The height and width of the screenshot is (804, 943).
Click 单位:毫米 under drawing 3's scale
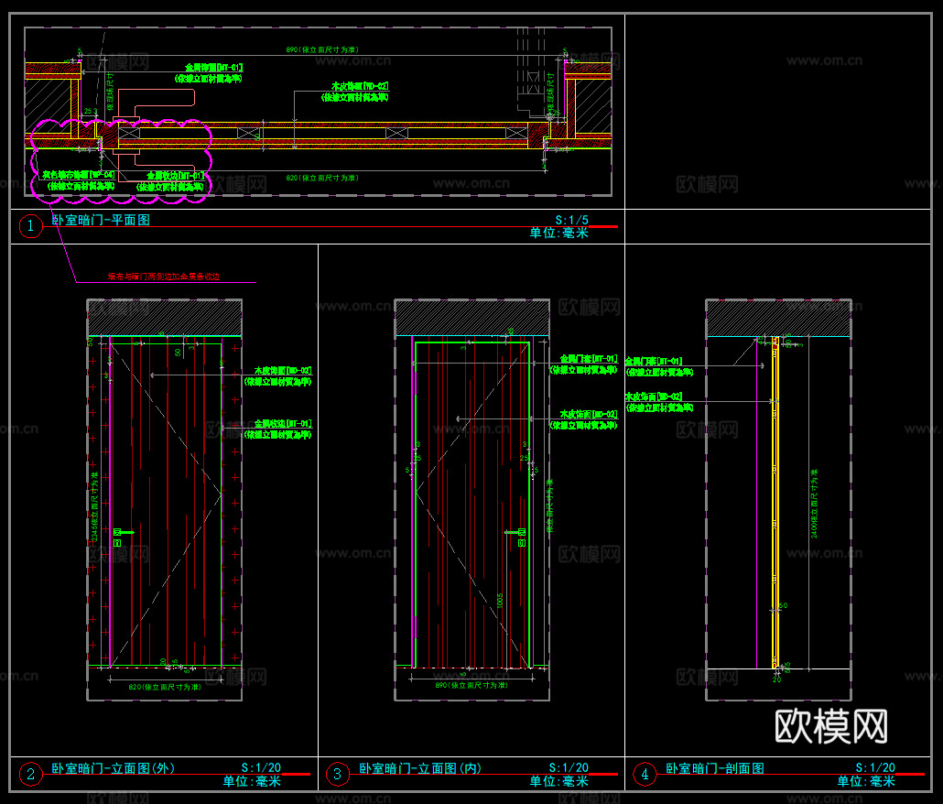(x=558, y=781)
